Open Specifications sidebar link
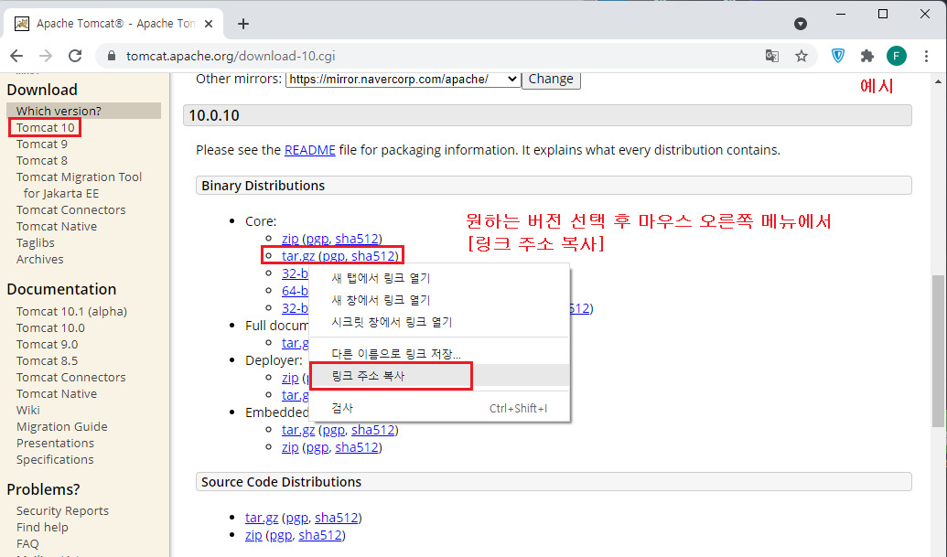This screenshot has height=557, width=947. 55,459
